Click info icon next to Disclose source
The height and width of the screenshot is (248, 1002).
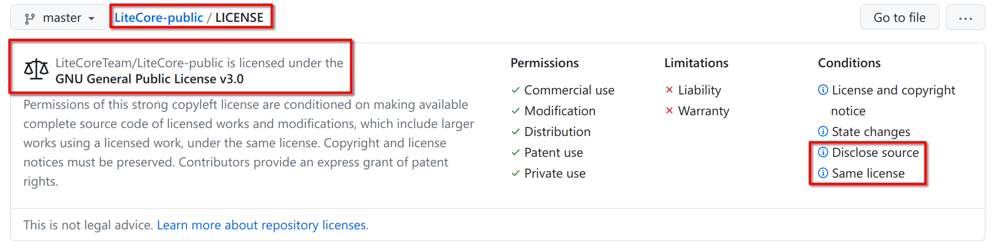[823, 152]
